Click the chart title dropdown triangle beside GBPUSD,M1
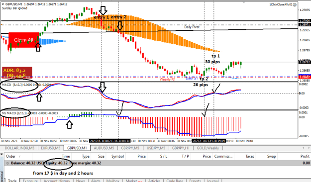The width and height of the screenshot is (311, 182). point(3,4)
